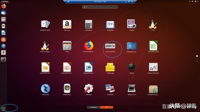Screen dimensions: 200x112
Task: Open Amazon from the dock
Action: click(3, 53)
